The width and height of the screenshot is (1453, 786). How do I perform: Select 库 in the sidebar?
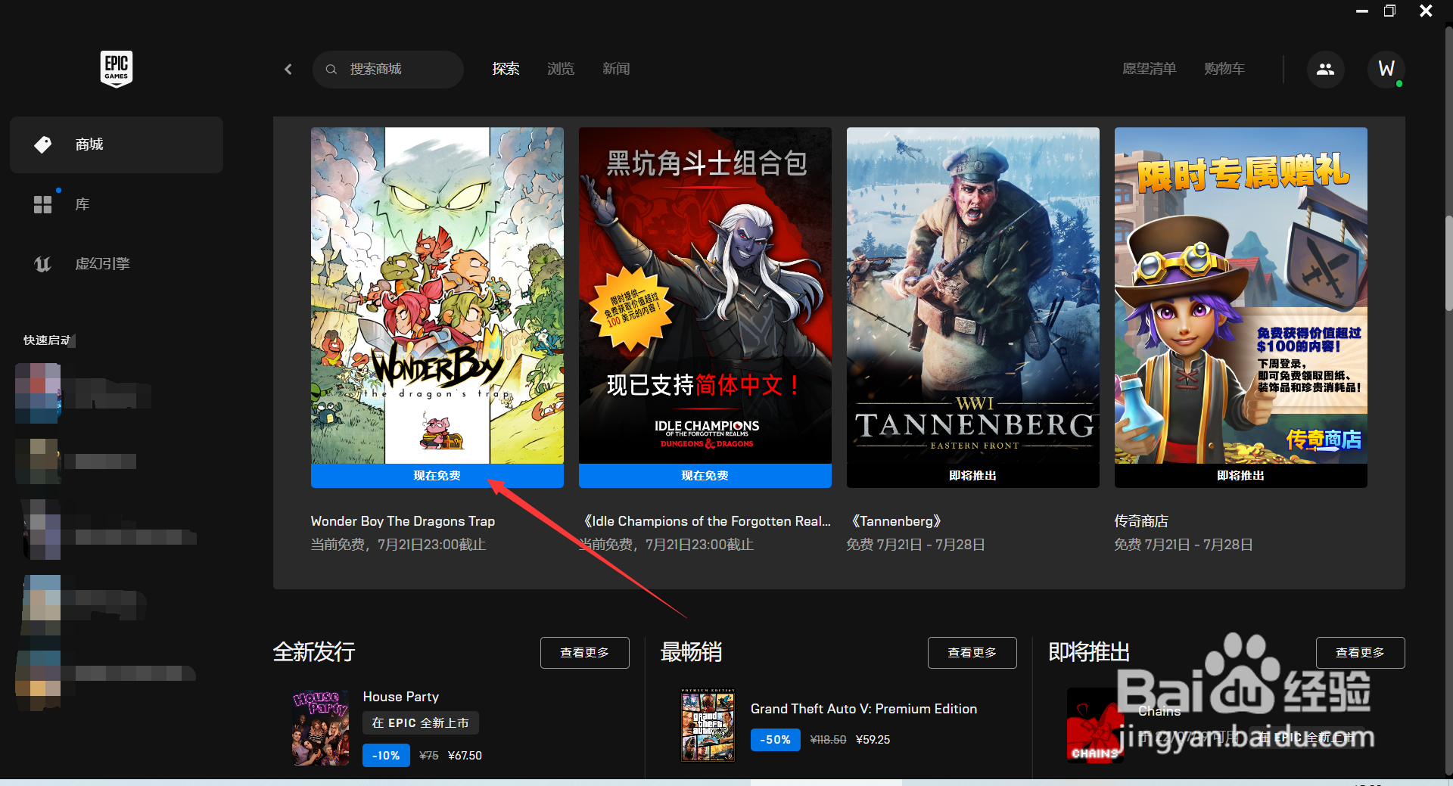[117, 204]
